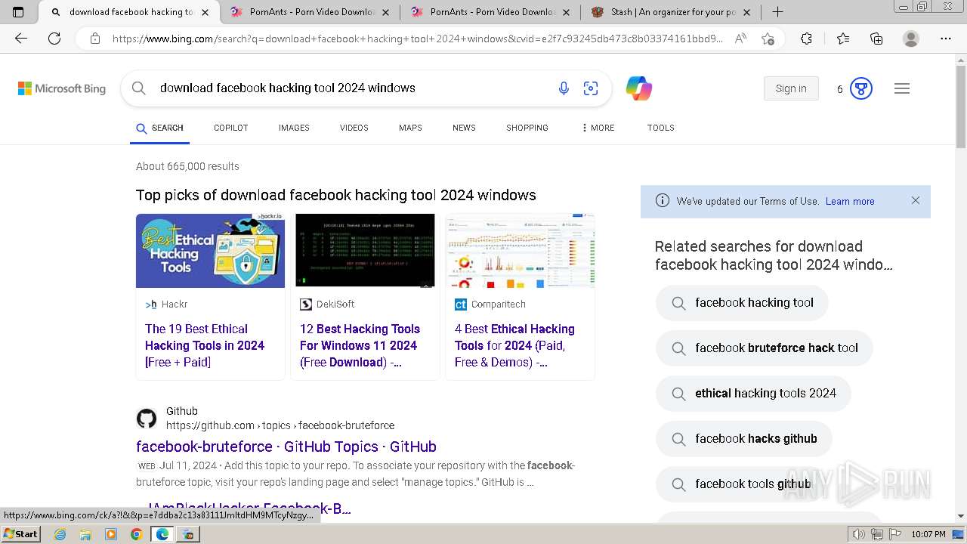Click the browser address bar URL
967x544 pixels.
click(x=417, y=39)
